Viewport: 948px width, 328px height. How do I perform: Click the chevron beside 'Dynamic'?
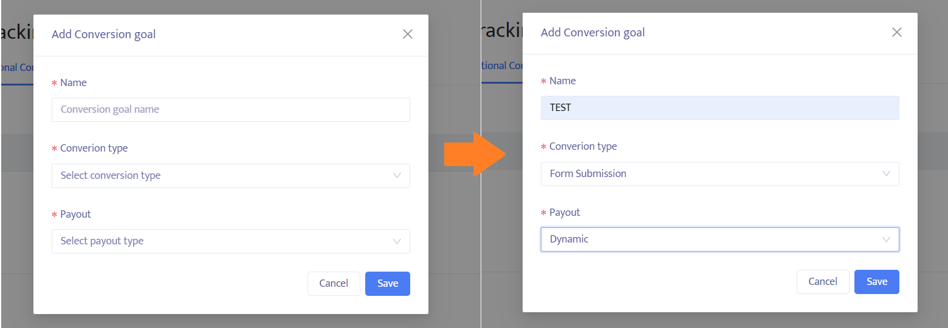click(886, 239)
